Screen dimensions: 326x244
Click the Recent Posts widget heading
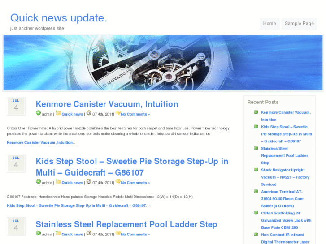click(x=263, y=102)
